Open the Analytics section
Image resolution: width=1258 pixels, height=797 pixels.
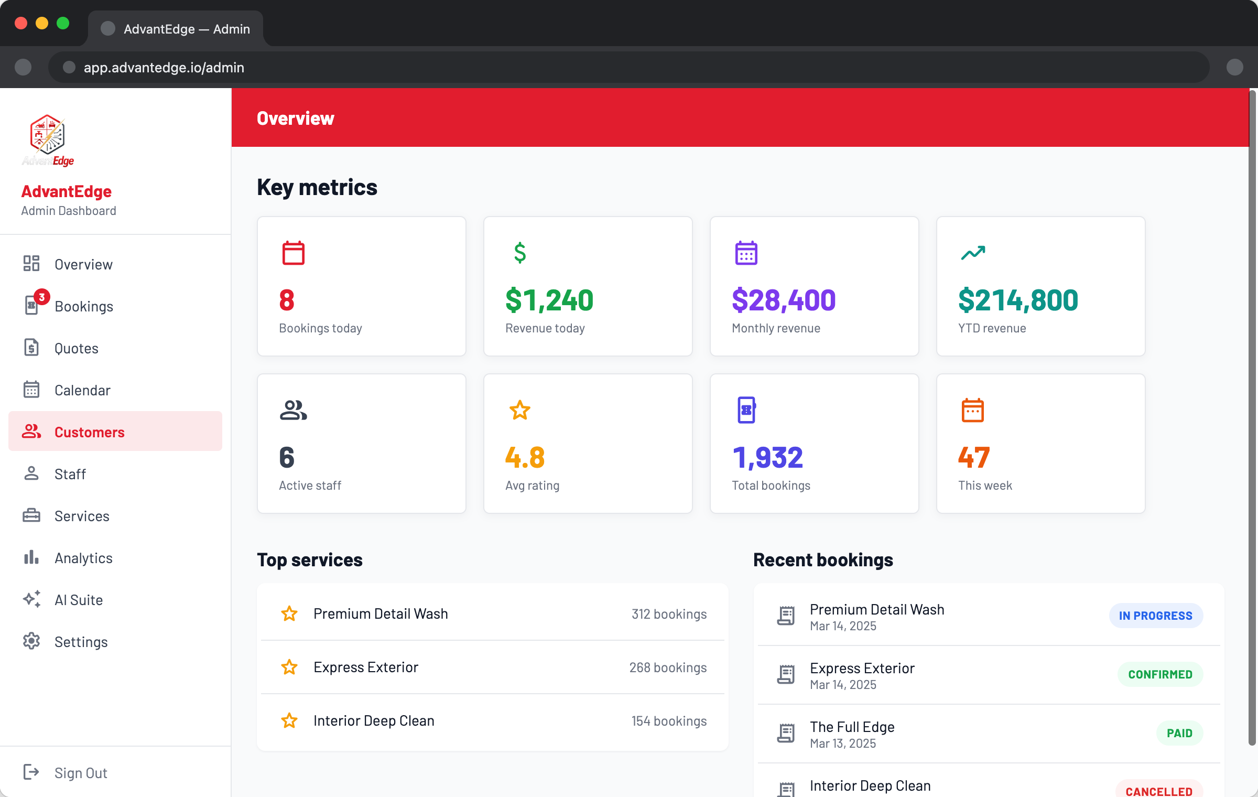click(115, 557)
